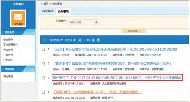Go to previous page arrow
The height and width of the screenshot is (102, 190).
click(80, 40)
